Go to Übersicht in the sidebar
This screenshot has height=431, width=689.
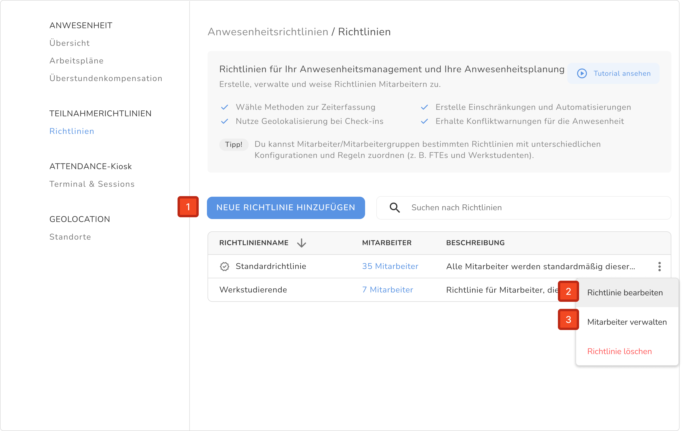[x=70, y=43]
